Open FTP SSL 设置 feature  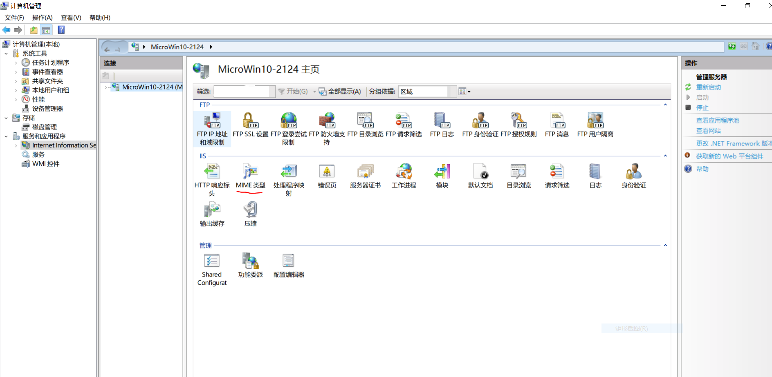[x=250, y=125]
